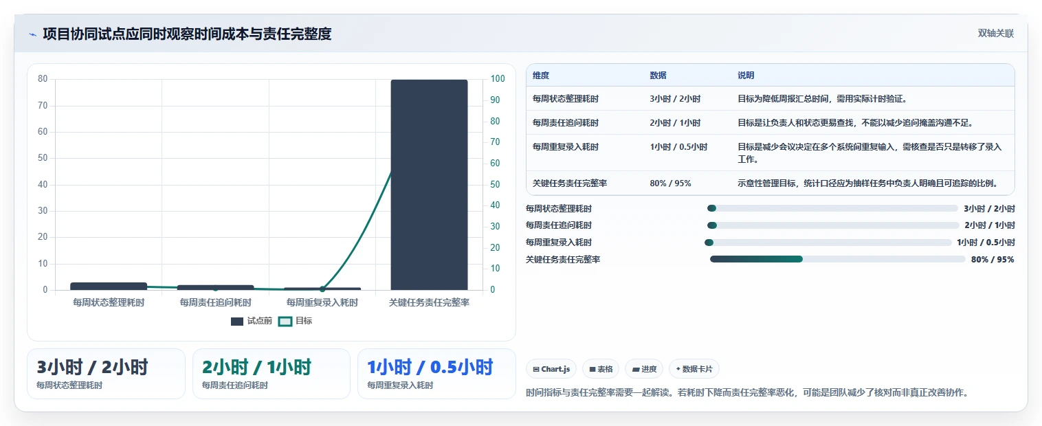Click the 数据卡片 tag chip
1042x426 pixels.
[694, 369]
